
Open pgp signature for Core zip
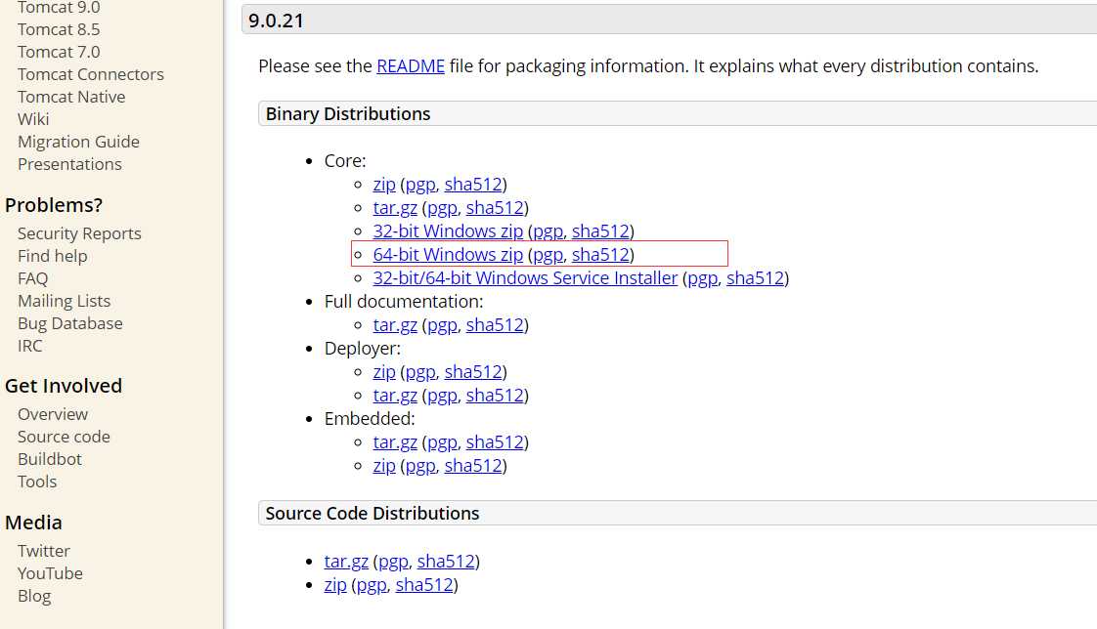[420, 185]
